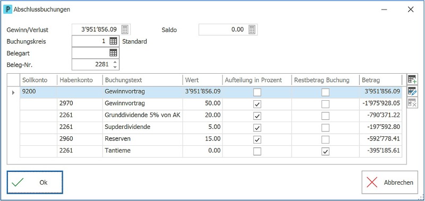Decrease Beleg-Nr. with down arrow

tap(115, 67)
